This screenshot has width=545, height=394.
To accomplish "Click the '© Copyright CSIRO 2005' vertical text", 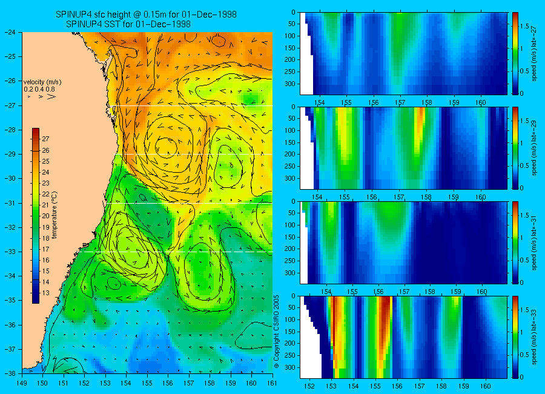I will tap(277, 332).
